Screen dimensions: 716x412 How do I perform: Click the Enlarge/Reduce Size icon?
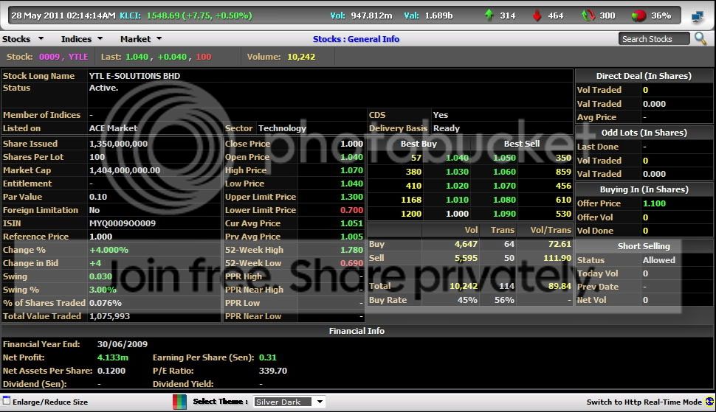pyautogui.click(x=7, y=401)
